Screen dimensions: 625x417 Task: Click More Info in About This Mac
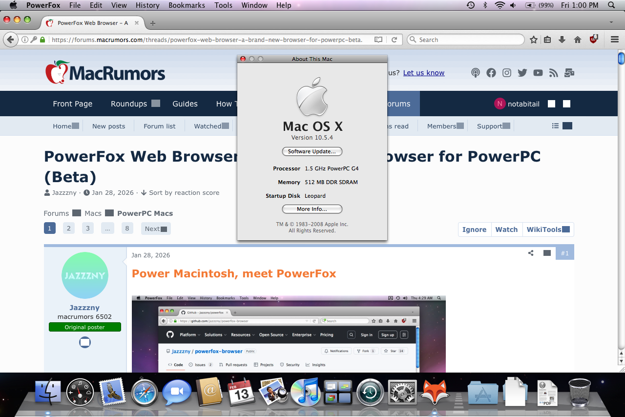click(312, 209)
